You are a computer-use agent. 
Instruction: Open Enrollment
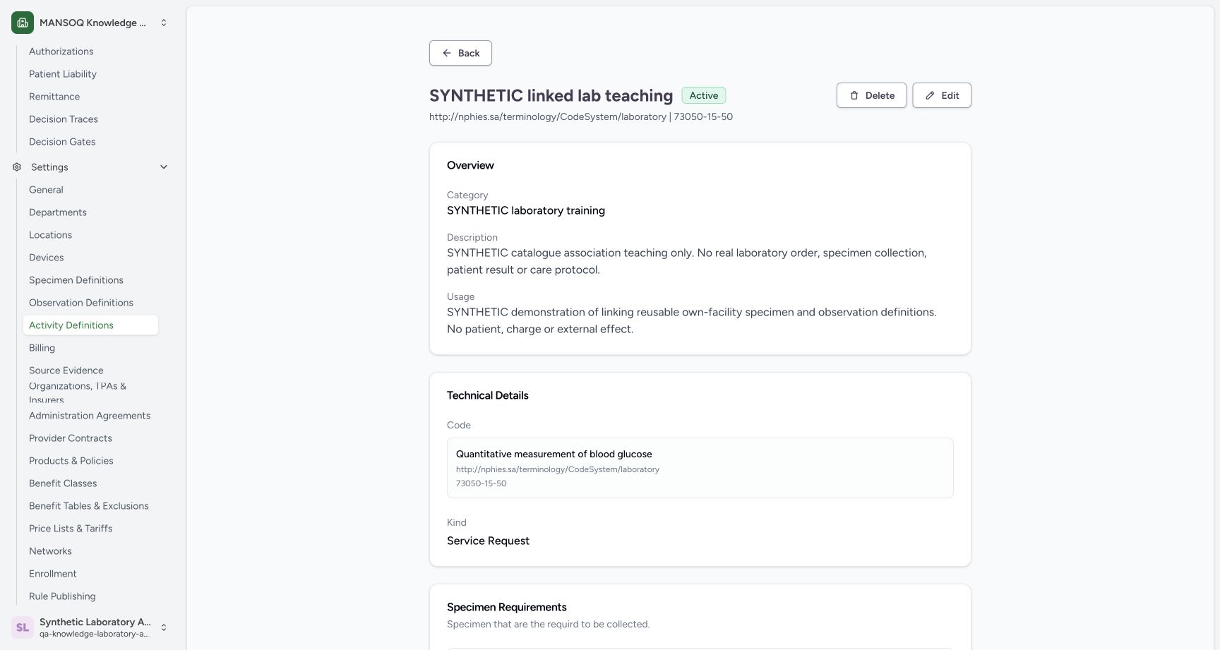(x=53, y=574)
